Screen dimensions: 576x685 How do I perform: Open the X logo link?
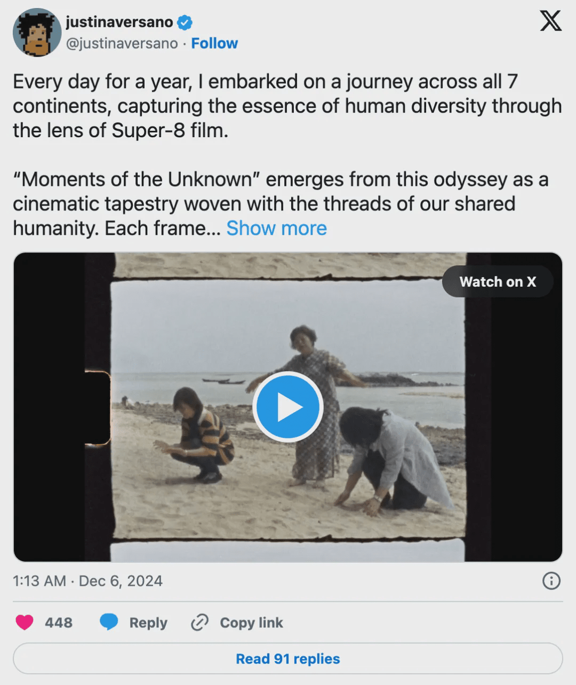coord(550,21)
